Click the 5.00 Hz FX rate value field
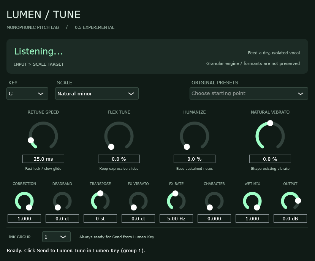 click(176, 218)
